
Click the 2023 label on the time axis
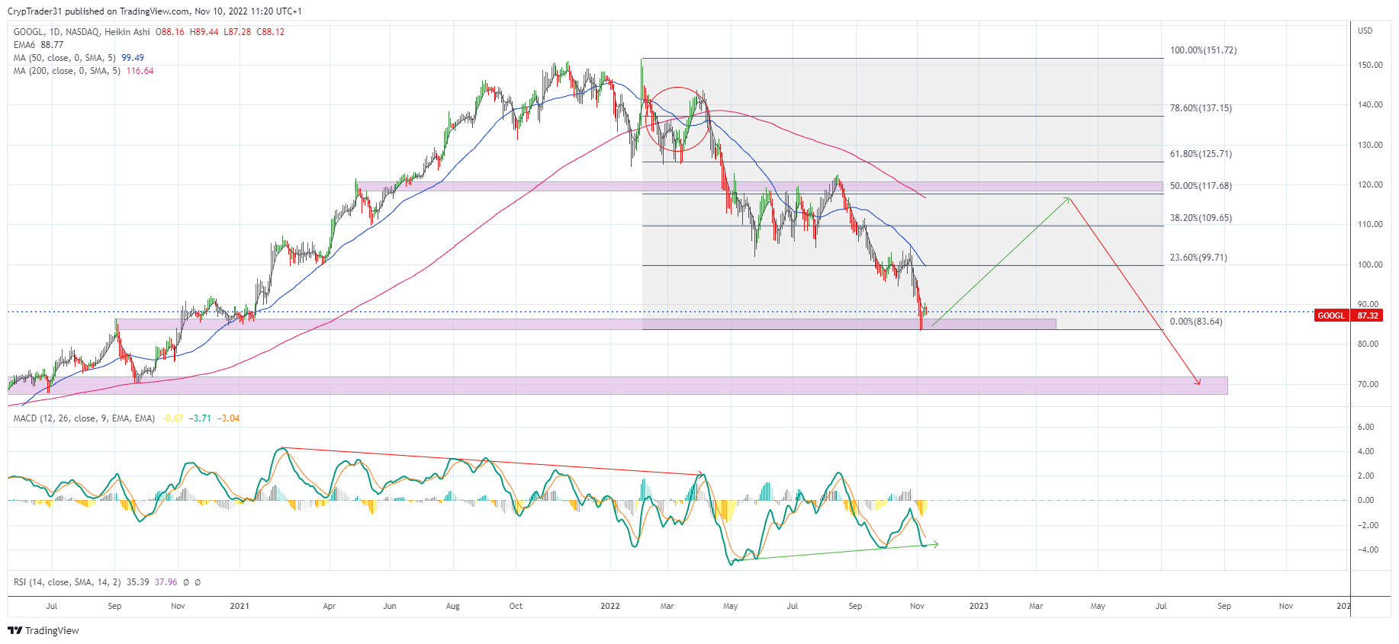[x=979, y=607]
